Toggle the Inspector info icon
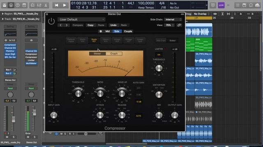Screen dimensions: 263x147 tap(11, 5)
